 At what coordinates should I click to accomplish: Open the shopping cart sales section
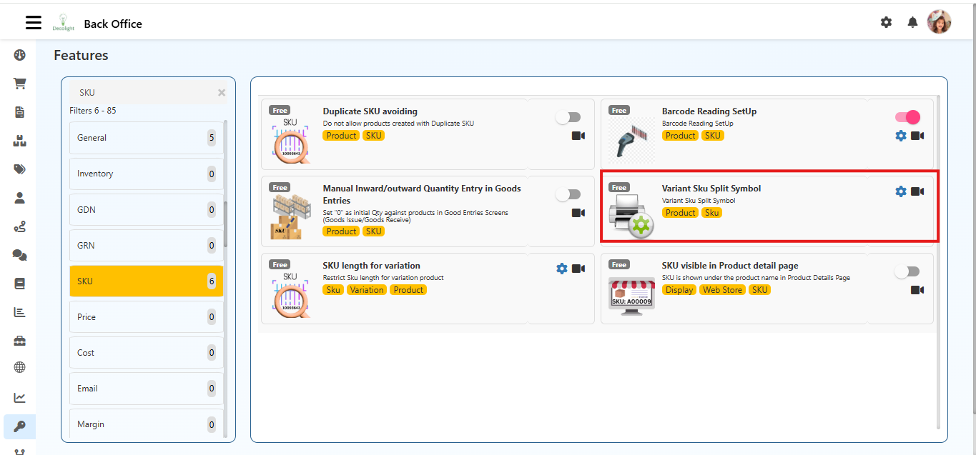pos(19,83)
